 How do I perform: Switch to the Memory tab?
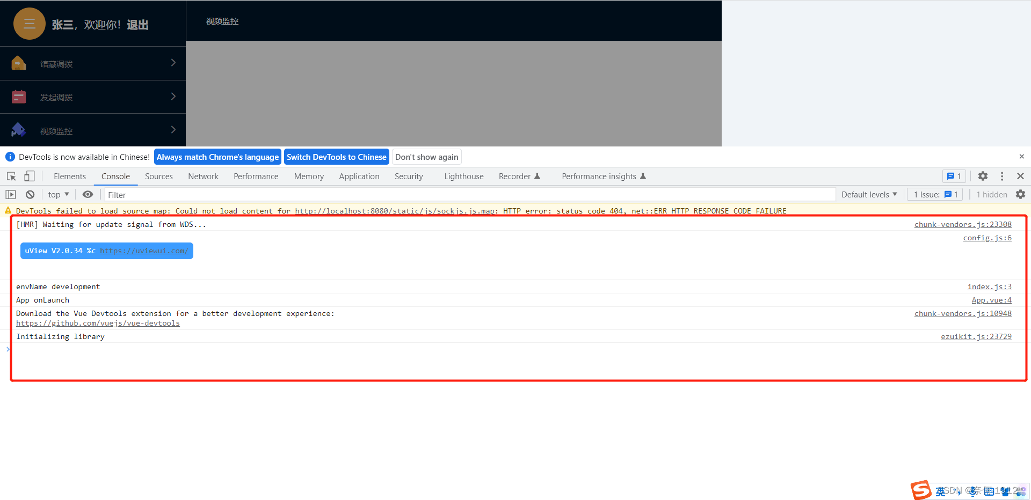coord(309,176)
